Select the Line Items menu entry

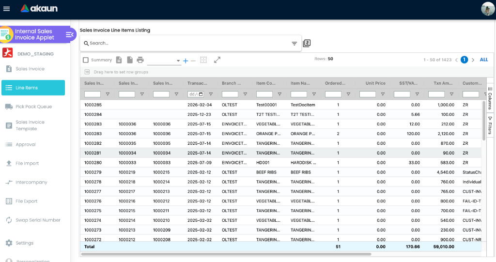(x=33, y=88)
